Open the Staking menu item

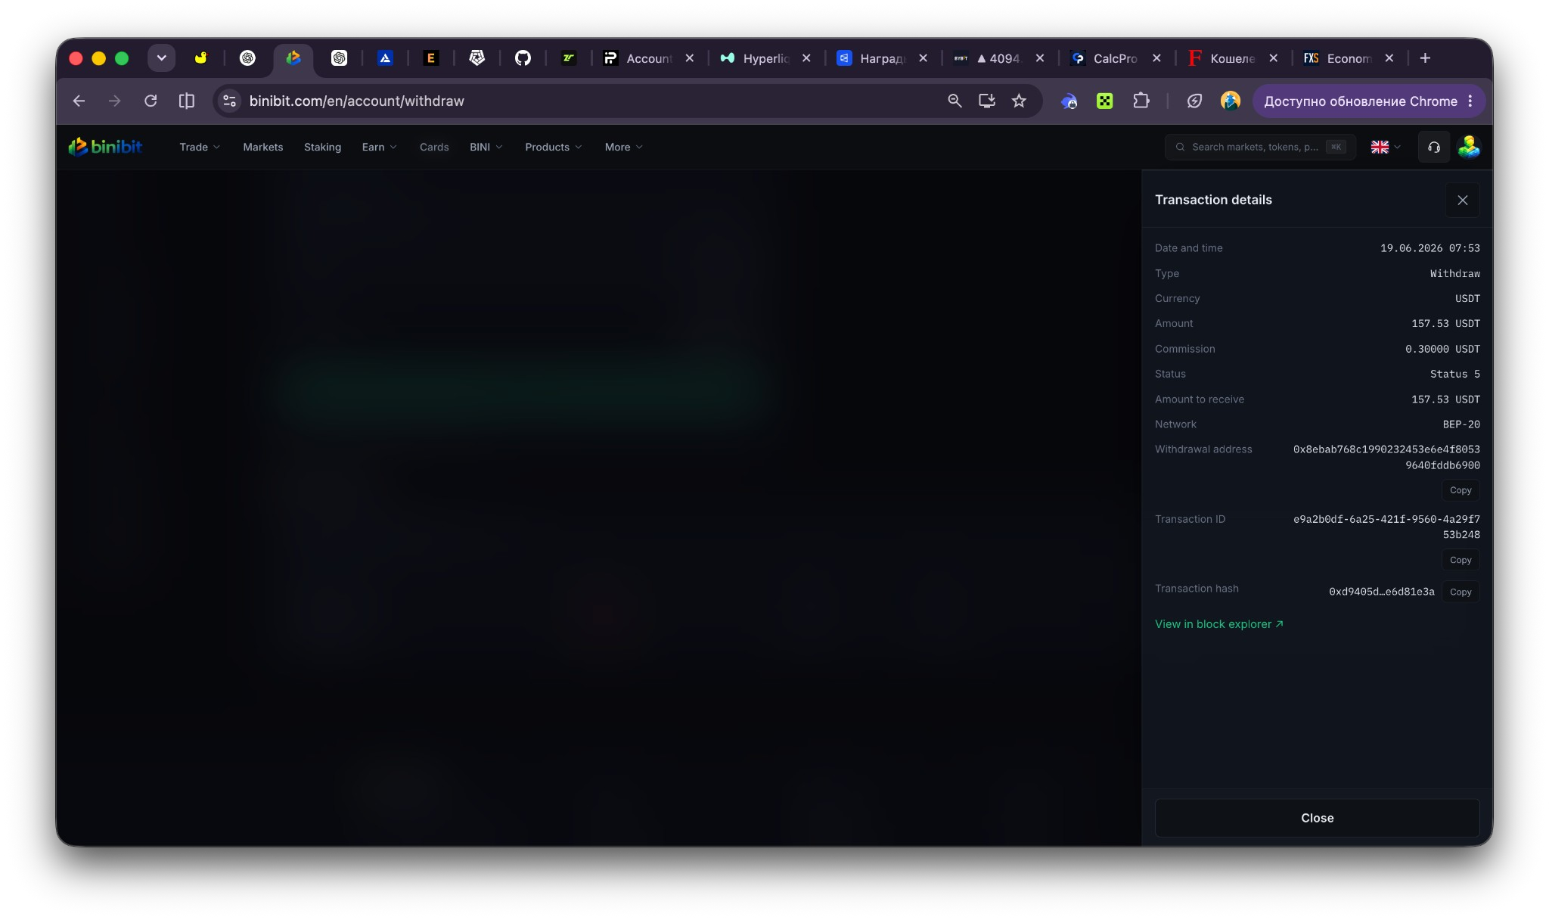pos(322,147)
